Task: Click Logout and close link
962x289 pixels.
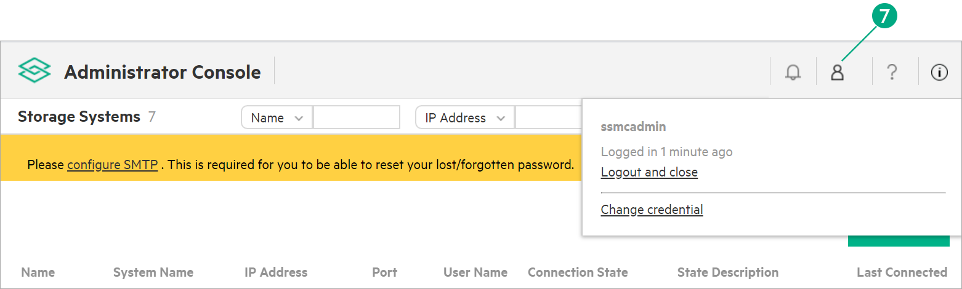Action: click(x=649, y=172)
